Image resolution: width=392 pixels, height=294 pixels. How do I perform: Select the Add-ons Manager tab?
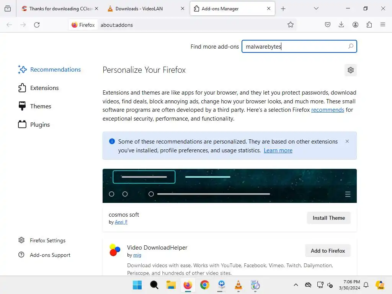point(232,8)
